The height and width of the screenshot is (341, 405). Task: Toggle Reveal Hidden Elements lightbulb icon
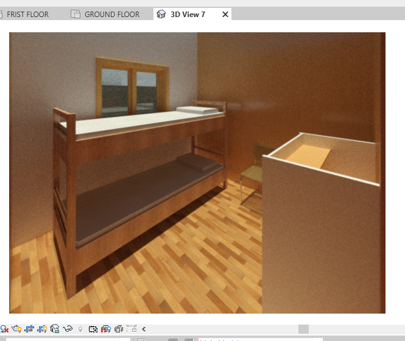(80, 329)
